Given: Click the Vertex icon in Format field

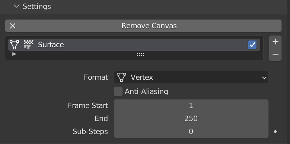Looking at the screenshot, I should 121,78.
